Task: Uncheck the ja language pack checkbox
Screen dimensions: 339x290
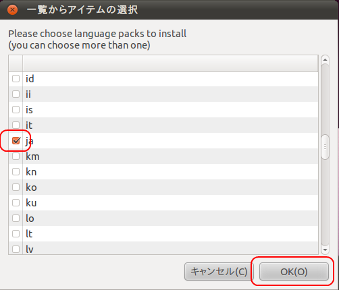Action: pos(16,141)
